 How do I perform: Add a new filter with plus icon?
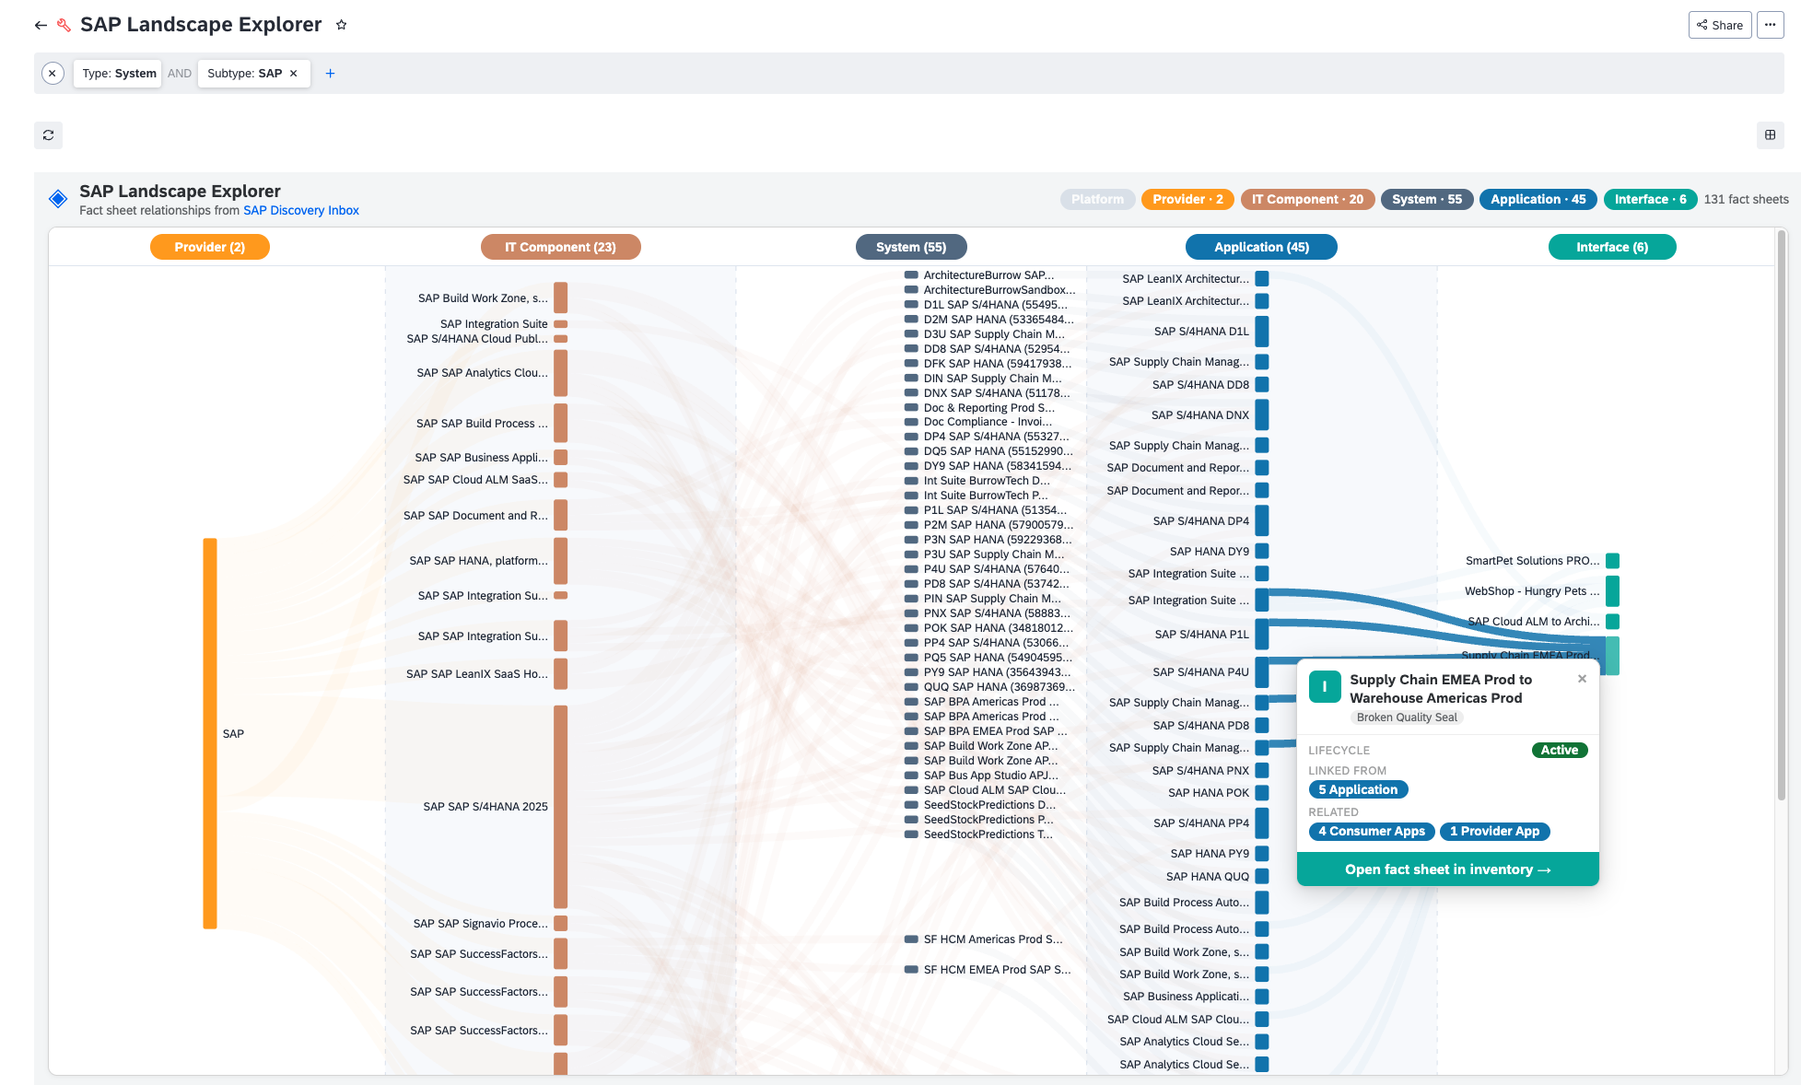(x=330, y=74)
